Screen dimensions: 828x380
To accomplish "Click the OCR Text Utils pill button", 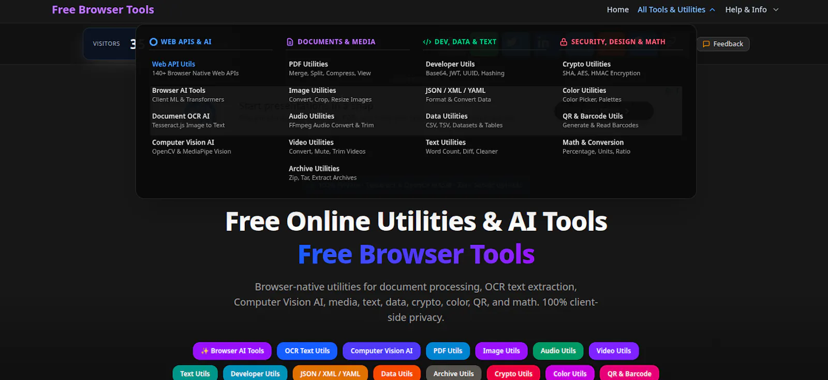I will (307, 351).
